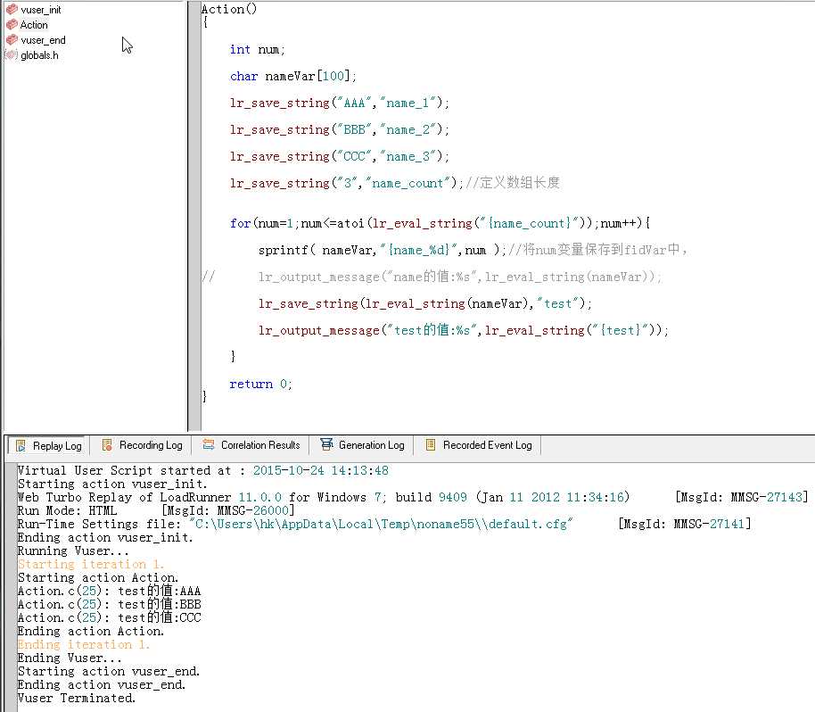Click the 'Web Turbo Replay of LoadRunner' log line
This screenshot has height=712, width=815.
point(413,497)
